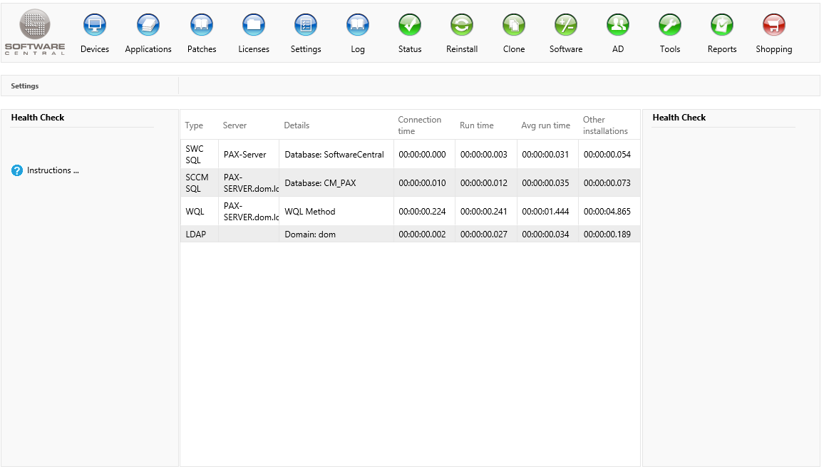Click the Avg run time column header

(x=545, y=125)
